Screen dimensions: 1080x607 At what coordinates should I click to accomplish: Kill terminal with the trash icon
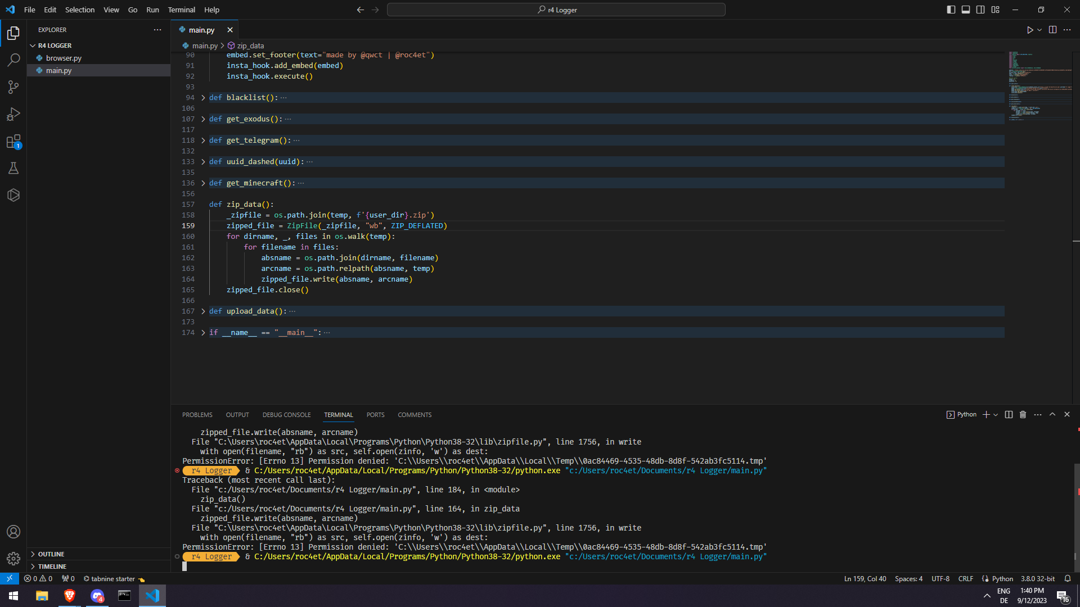[1023, 415]
